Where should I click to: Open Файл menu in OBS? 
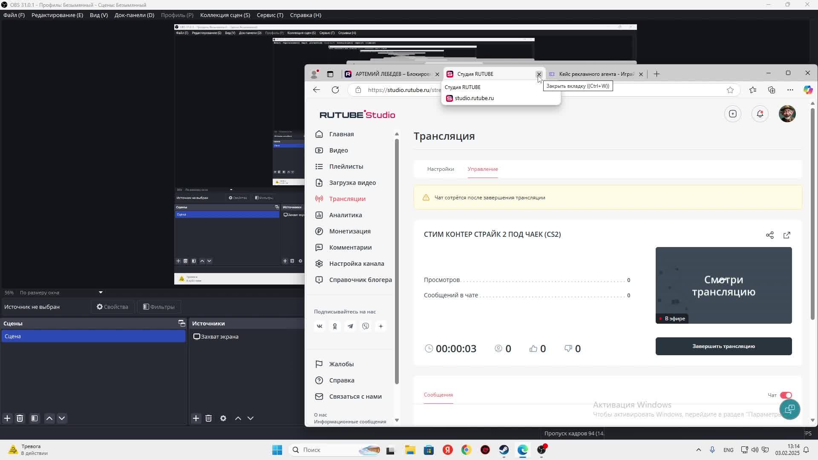[14, 15]
